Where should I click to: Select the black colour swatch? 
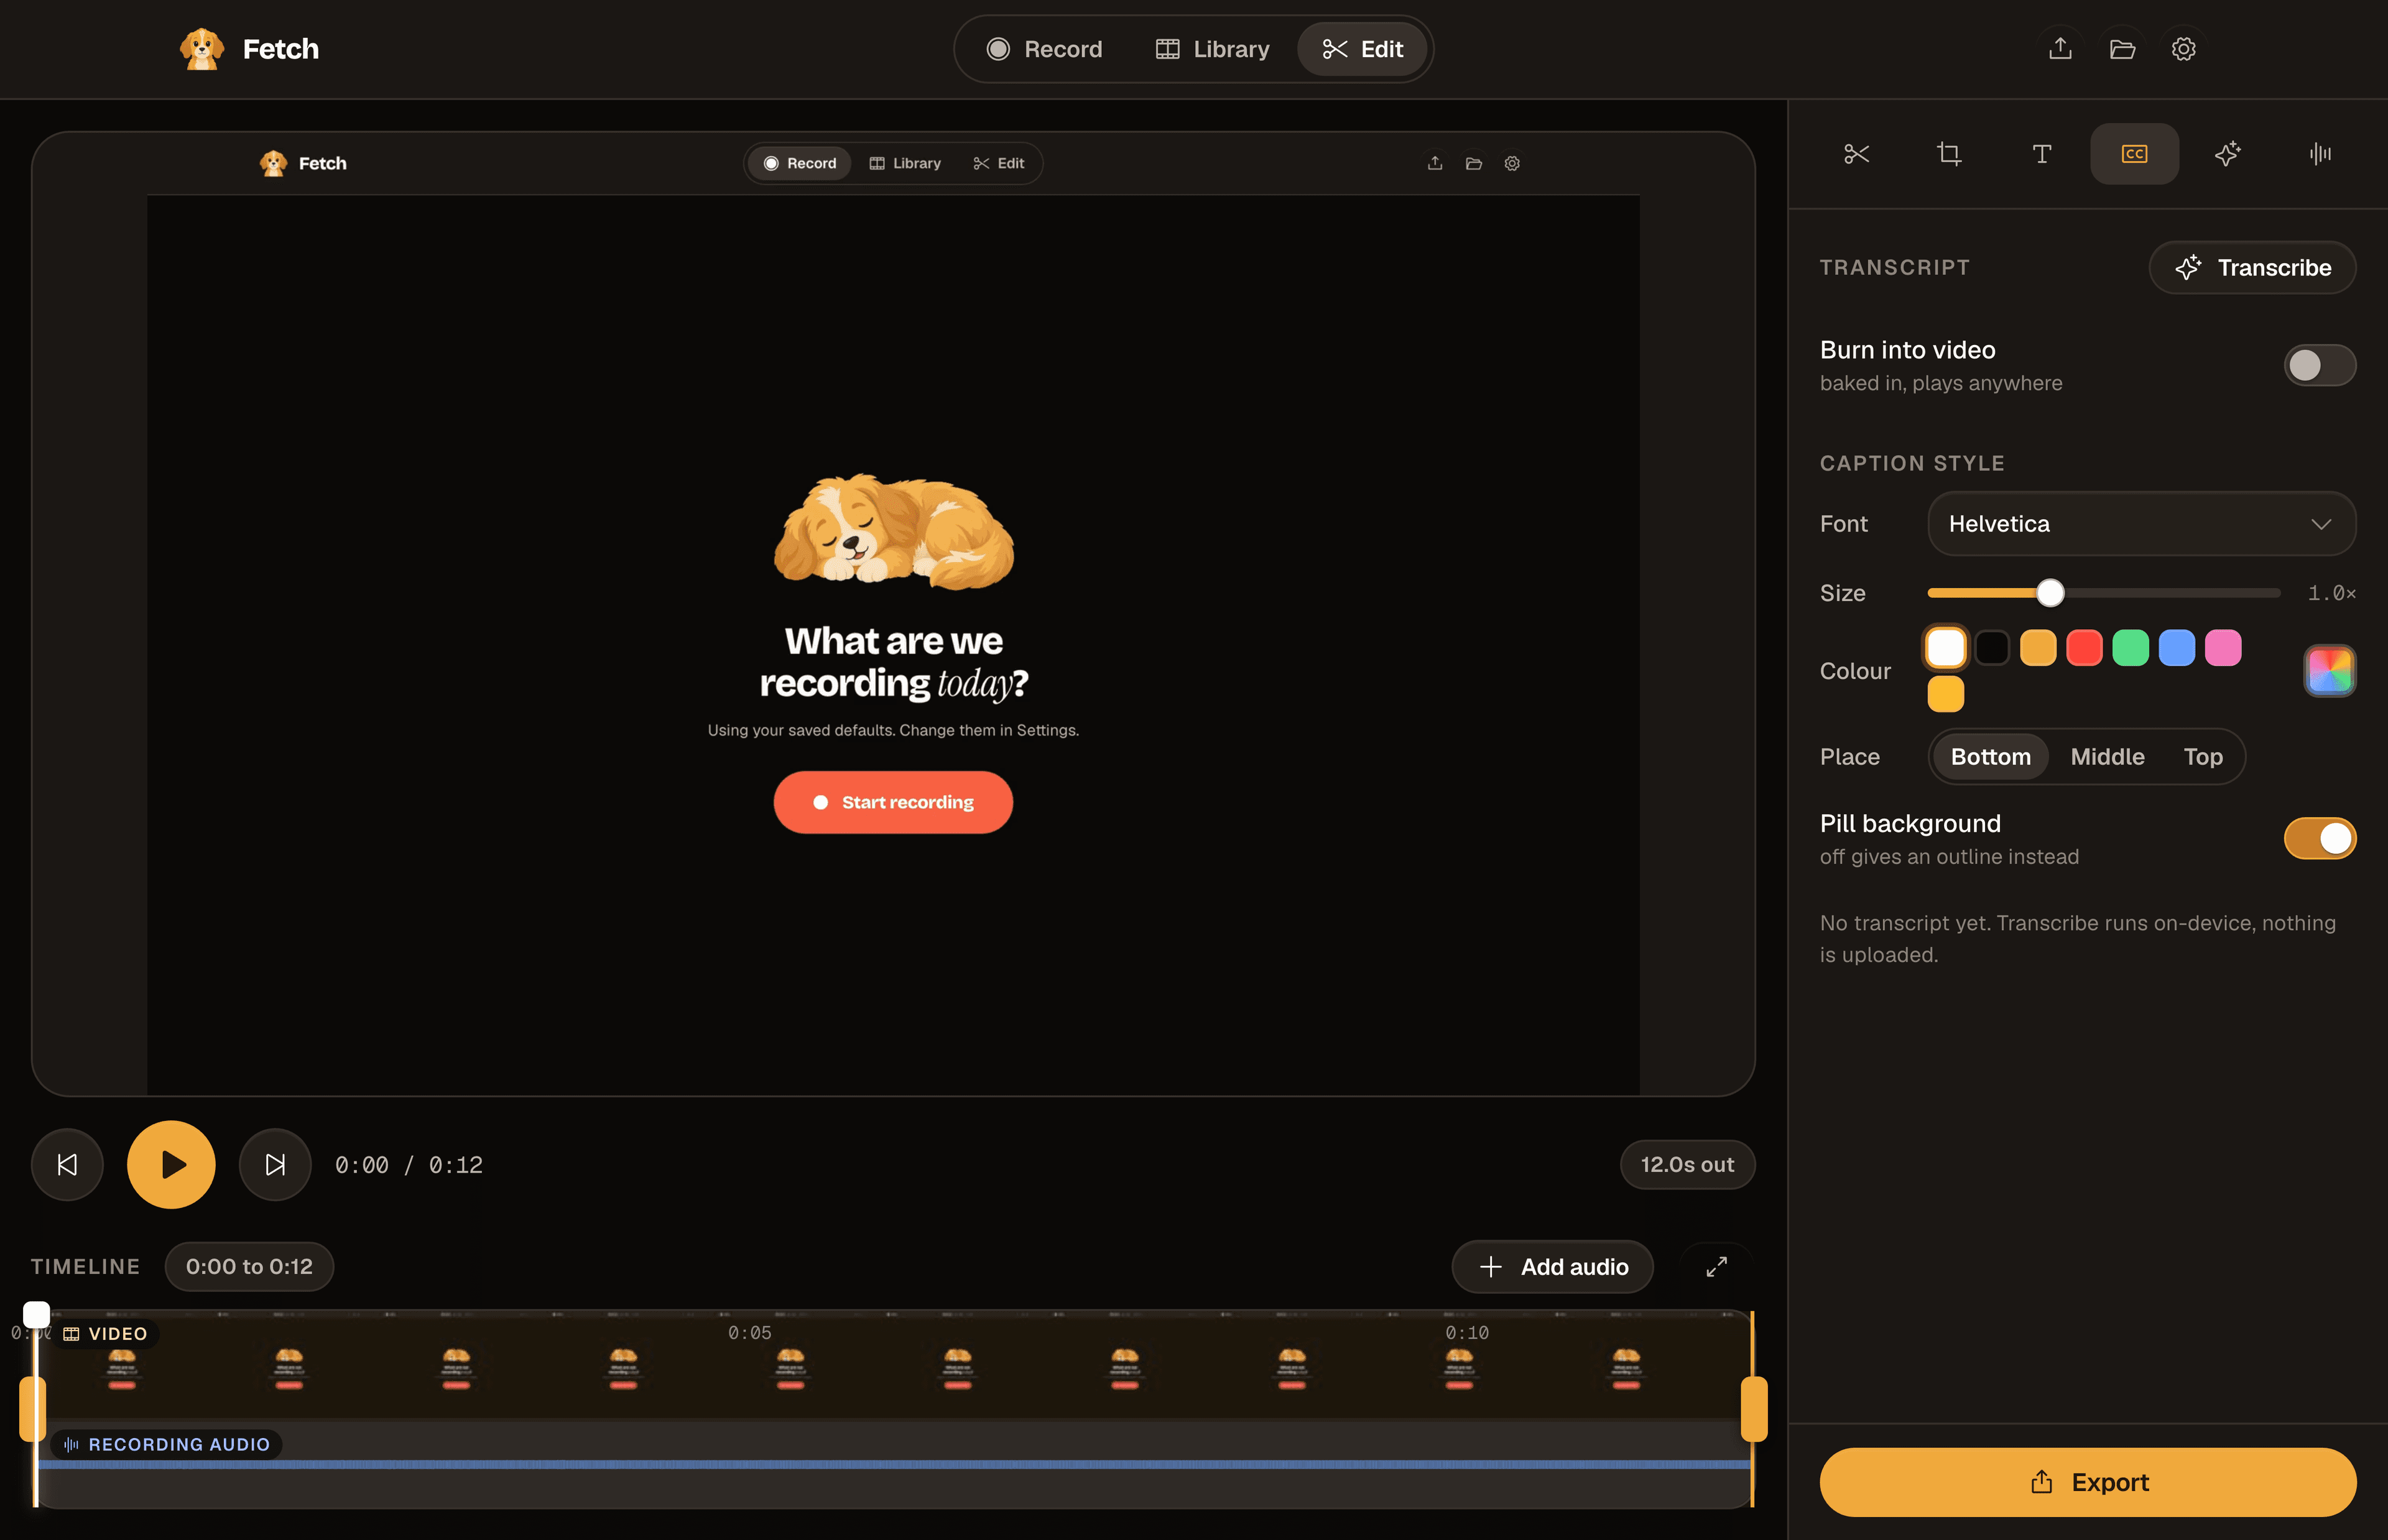1992,648
